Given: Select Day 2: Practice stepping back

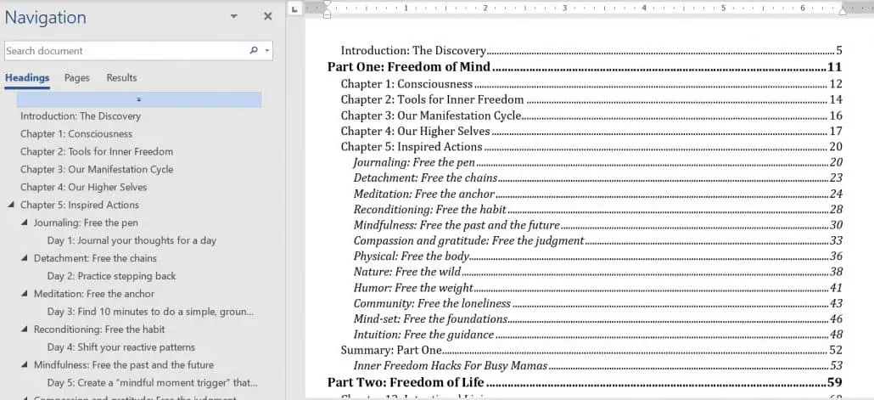Looking at the screenshot, I should [111, 276].
